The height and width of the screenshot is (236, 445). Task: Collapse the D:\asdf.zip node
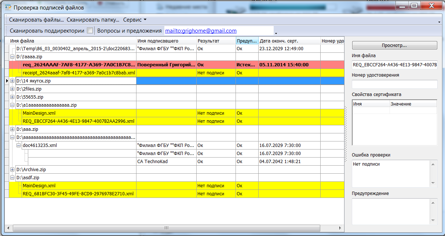(x=12, y=178)
